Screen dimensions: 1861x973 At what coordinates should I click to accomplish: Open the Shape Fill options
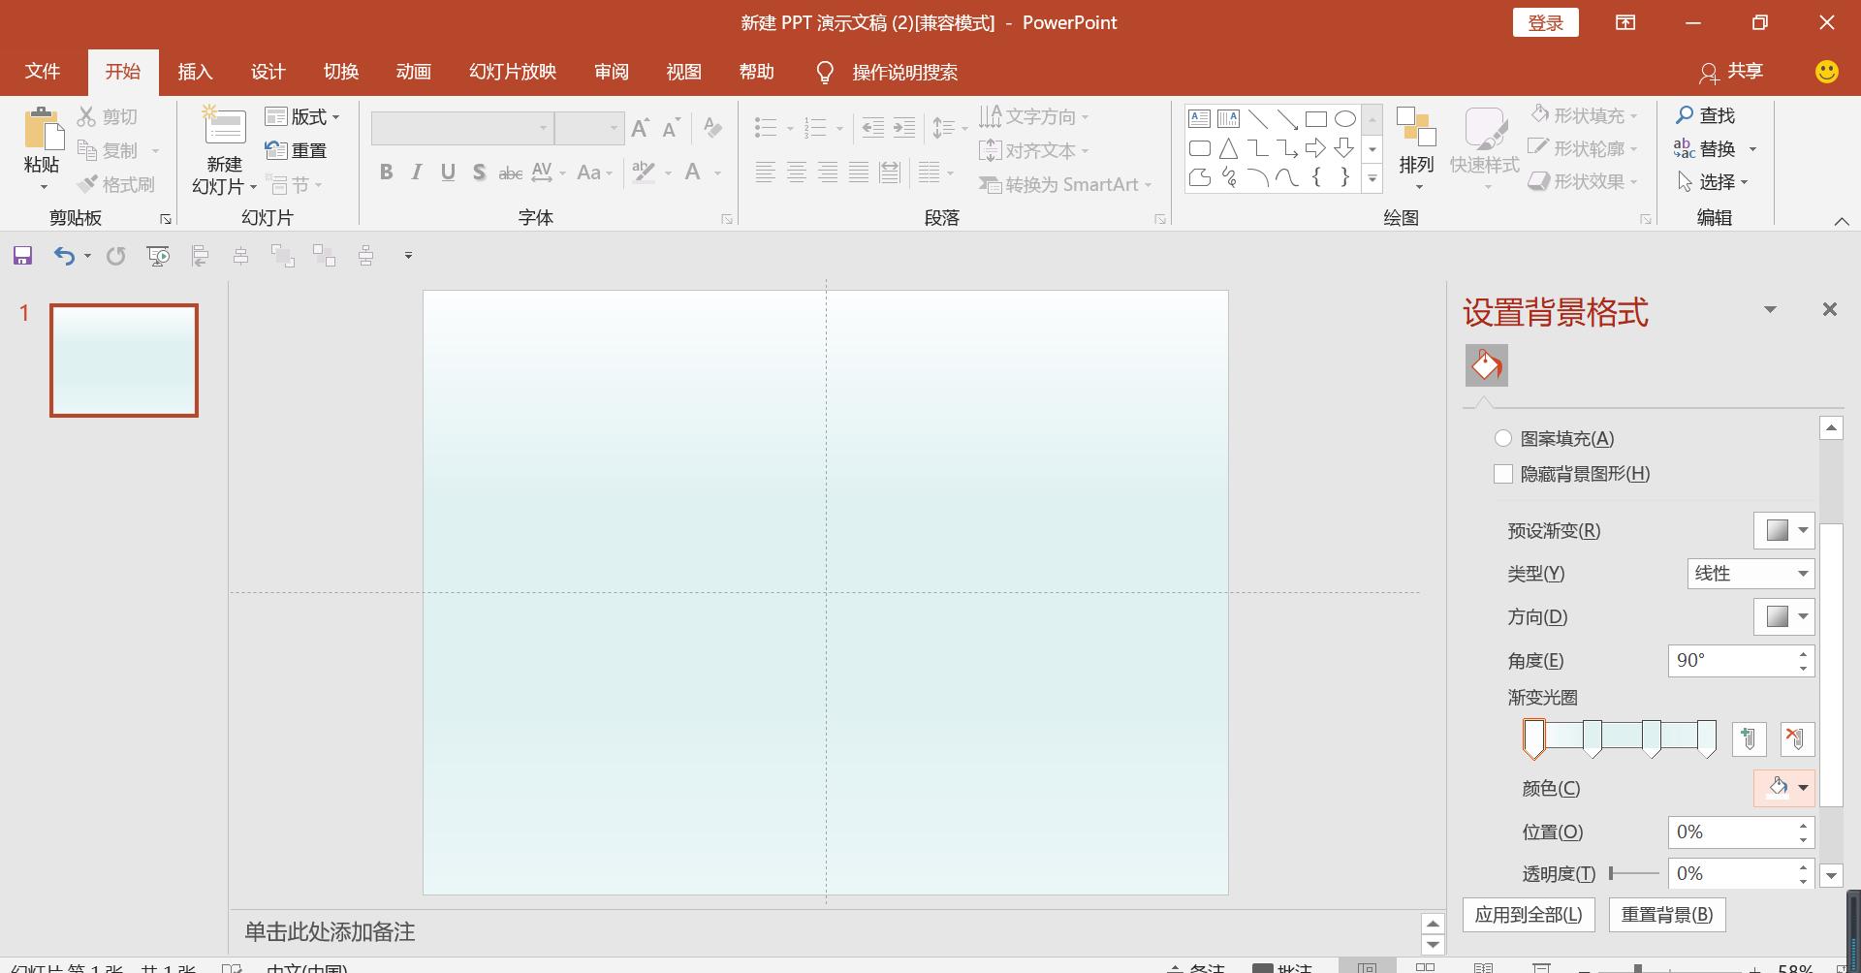(x=1583, y=114)
